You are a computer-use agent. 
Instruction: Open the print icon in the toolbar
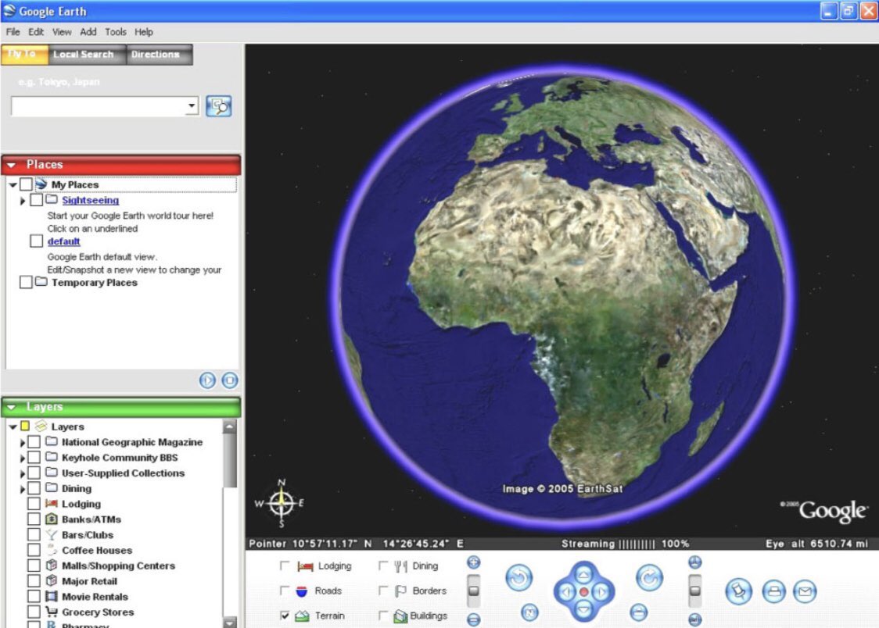point(773,591)
